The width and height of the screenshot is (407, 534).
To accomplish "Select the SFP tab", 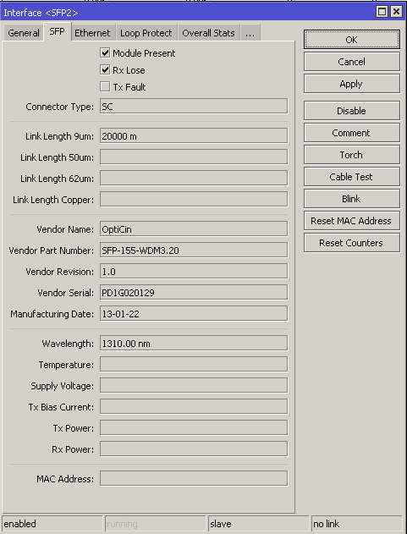I will pos(57,31).
